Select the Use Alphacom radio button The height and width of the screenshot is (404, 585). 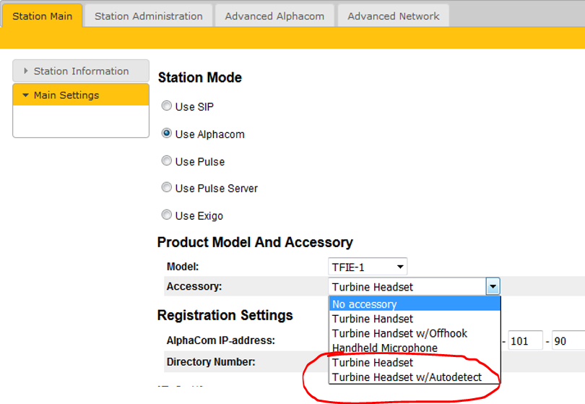167,134
